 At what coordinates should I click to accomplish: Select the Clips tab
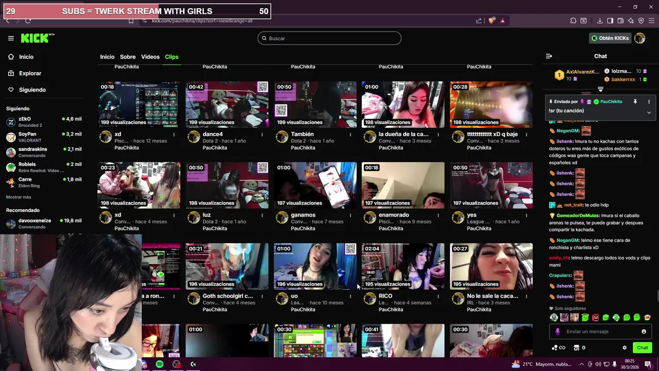coord(171,57)
